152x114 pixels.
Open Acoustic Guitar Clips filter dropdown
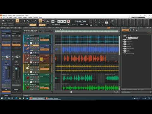(35, 70)
